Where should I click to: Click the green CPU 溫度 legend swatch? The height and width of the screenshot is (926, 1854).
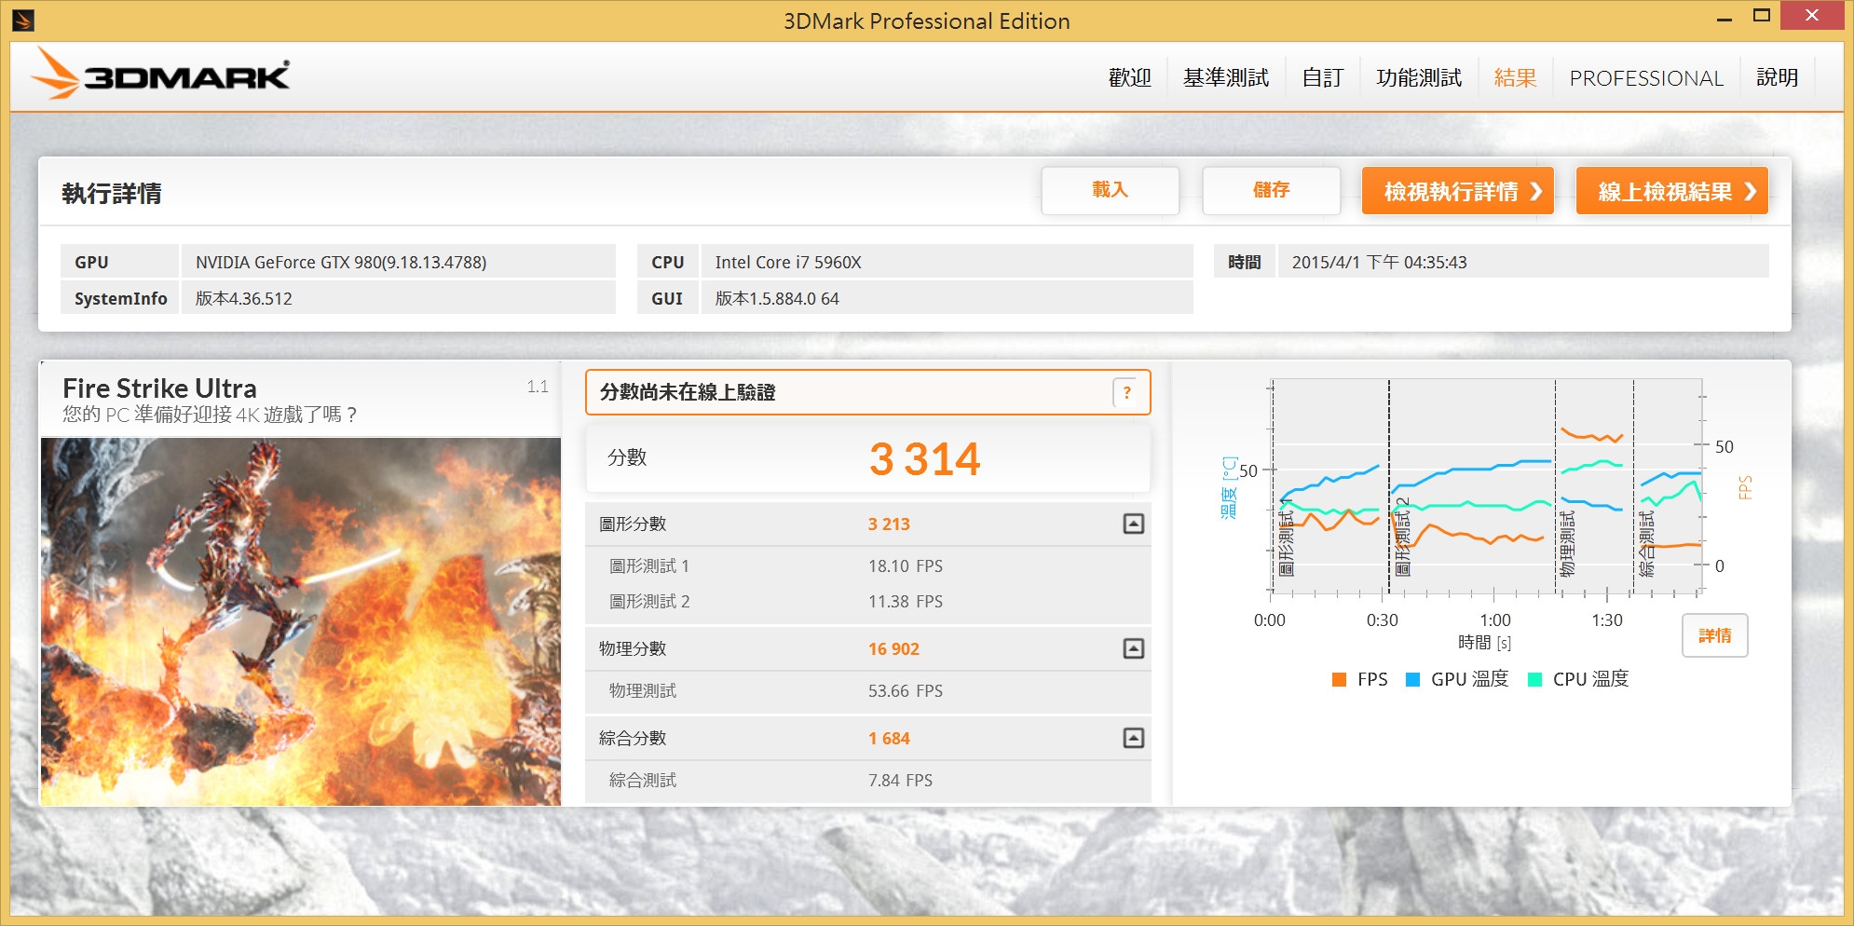pos(1534,679)
